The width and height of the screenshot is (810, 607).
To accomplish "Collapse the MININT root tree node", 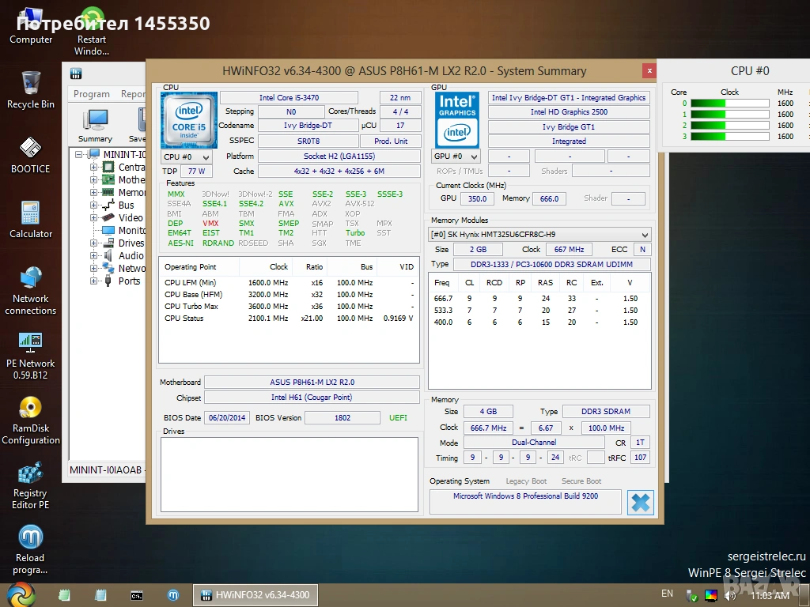I will [x=79, y=155].
